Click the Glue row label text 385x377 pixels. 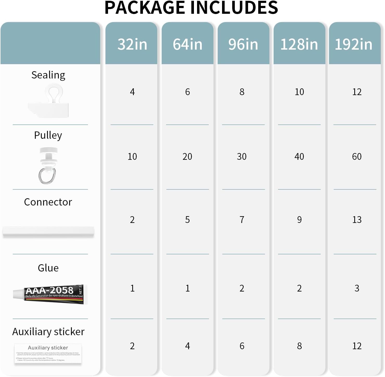coord(48,268)
